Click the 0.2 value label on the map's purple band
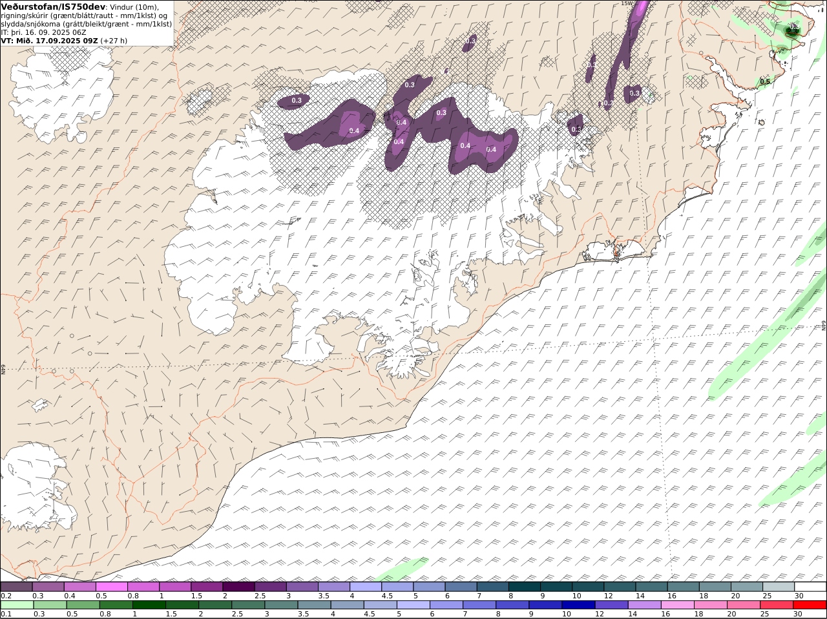 (x=608, y=103)
